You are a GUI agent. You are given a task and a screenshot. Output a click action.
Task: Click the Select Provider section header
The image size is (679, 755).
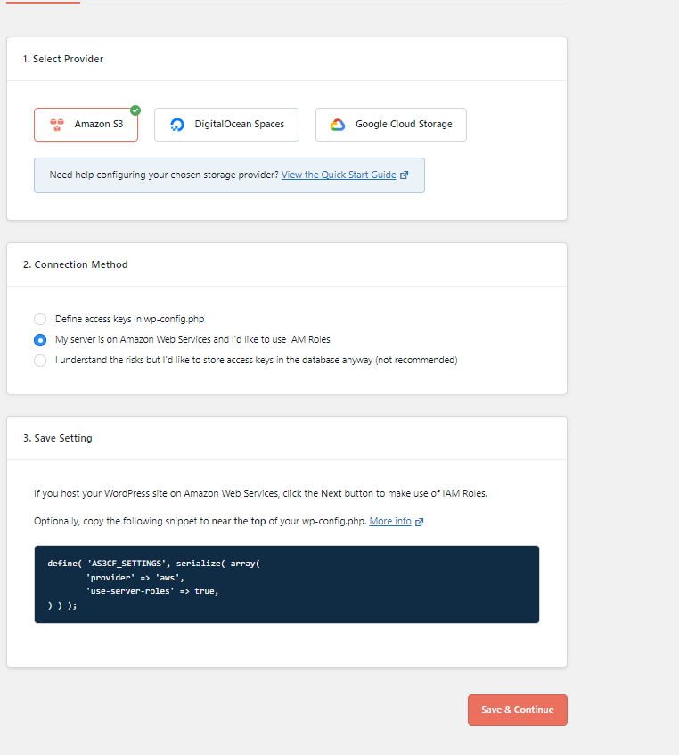click(64, 58)
